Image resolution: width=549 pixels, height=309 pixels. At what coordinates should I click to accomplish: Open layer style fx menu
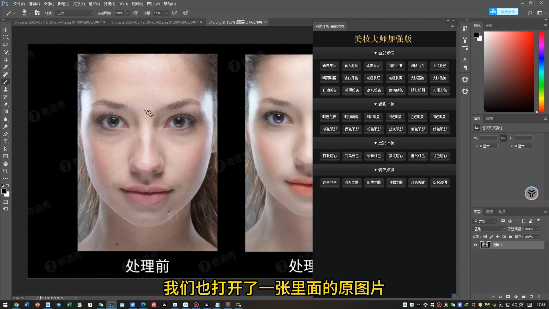[500, 297]
